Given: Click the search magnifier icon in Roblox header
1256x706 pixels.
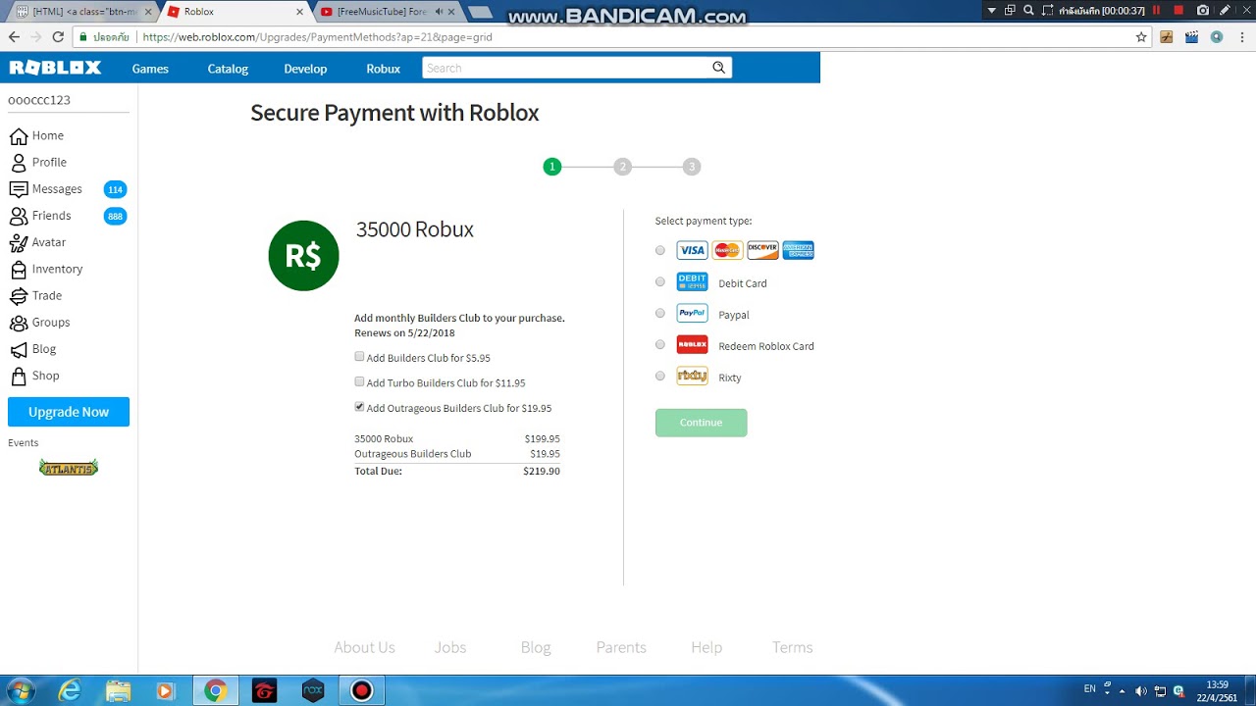Looking at the screenshot, I should click(x=719, y=68).
